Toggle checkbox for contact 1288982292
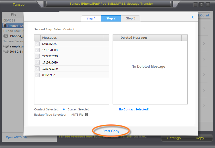Viewport: 215px width, 148px height. tap(37, 44)
